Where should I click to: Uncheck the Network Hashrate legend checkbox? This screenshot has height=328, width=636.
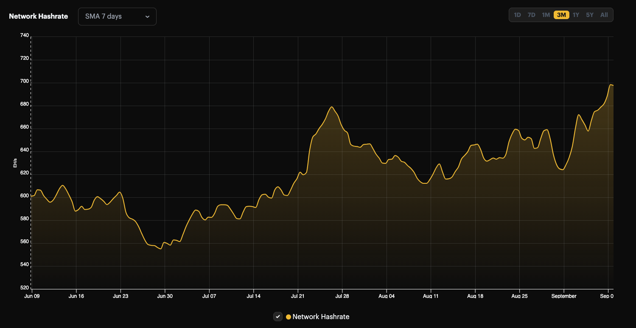pos(278,317)
